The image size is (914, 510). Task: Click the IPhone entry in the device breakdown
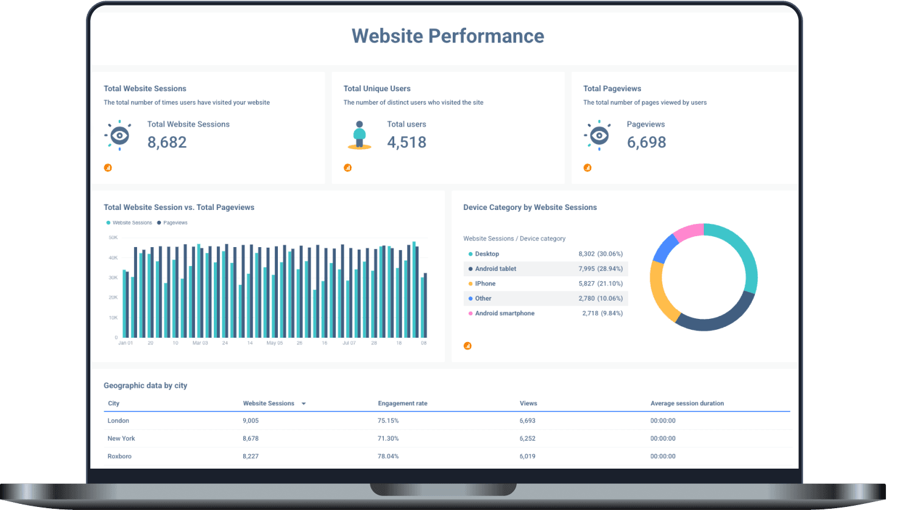pyautogui.click(x=484, y=284)
